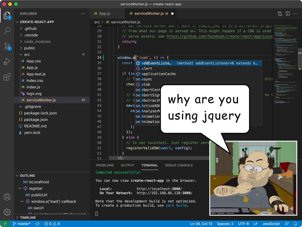
Task: Change indentation via Spaces: 2
Action: tap(225, 224)
